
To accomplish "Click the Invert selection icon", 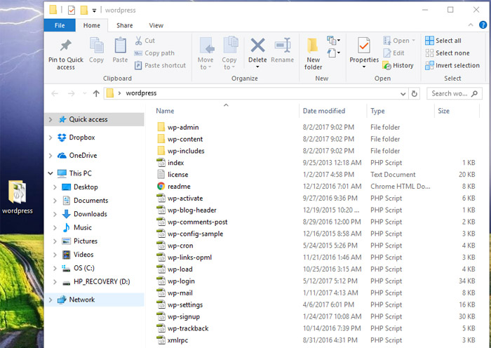I will [429, 65].
